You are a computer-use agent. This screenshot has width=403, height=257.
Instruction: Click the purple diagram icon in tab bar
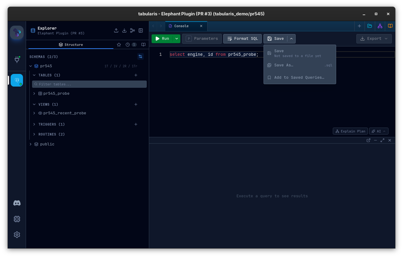[380, 26]
